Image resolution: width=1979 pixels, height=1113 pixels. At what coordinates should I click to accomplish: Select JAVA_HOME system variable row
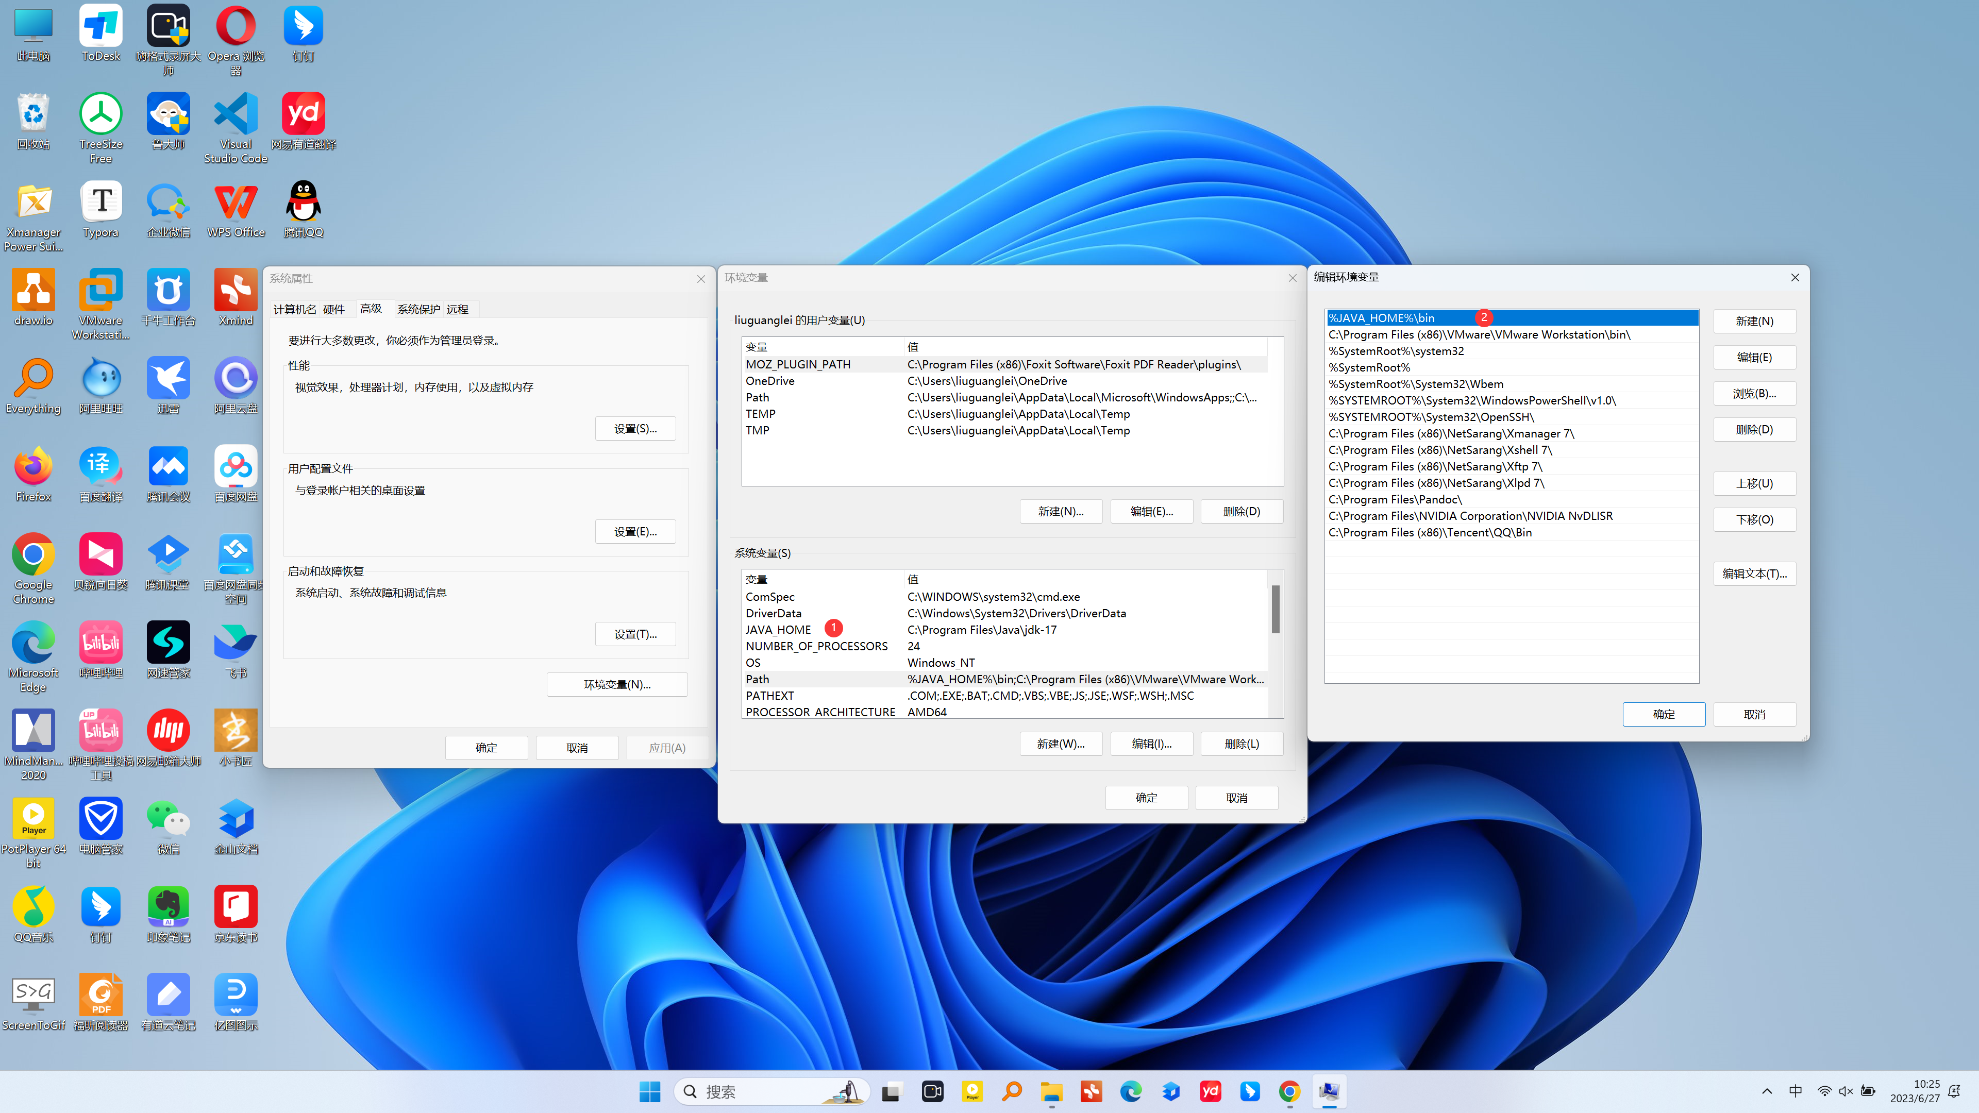(x=1005, y=630)
